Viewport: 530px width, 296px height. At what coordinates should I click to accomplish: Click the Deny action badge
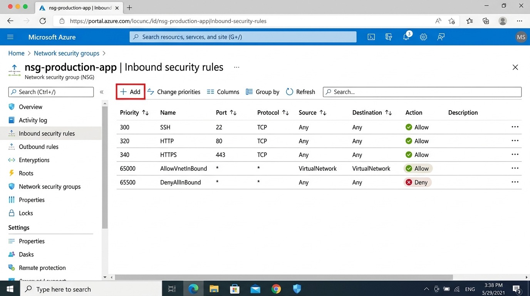pos(418,182)
